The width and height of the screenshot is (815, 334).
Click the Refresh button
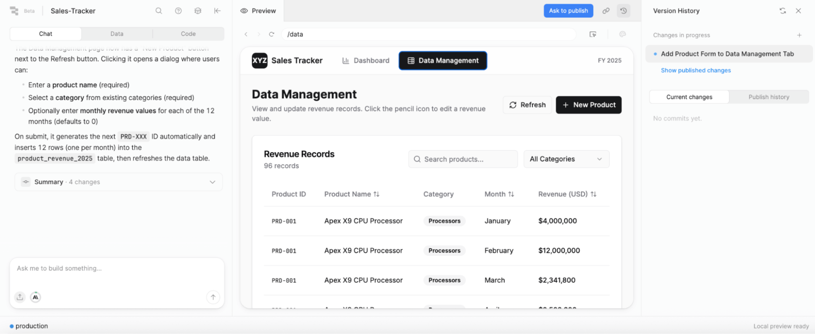click(527, 105)
